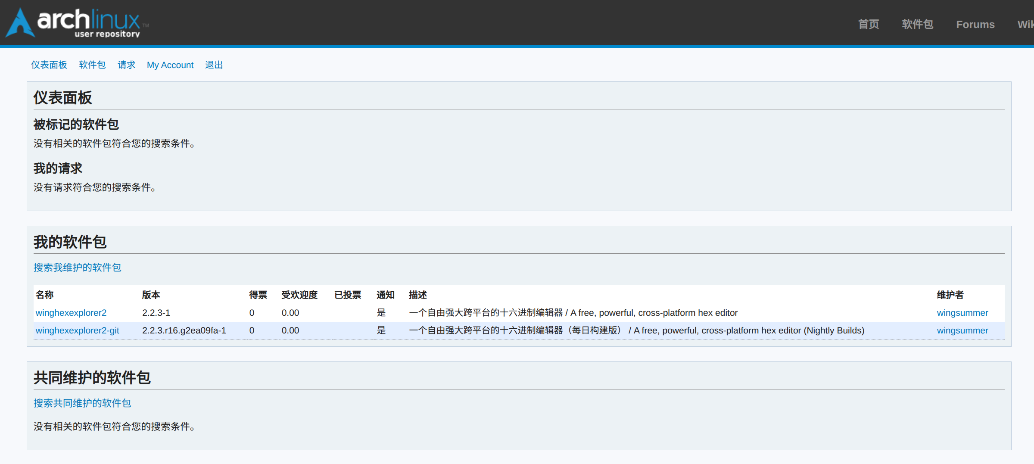The width and height of the screenshot is (1034, 464).
Task: Open 搜索共同维护的软件包 search link
Action: (x=82, y=403)
